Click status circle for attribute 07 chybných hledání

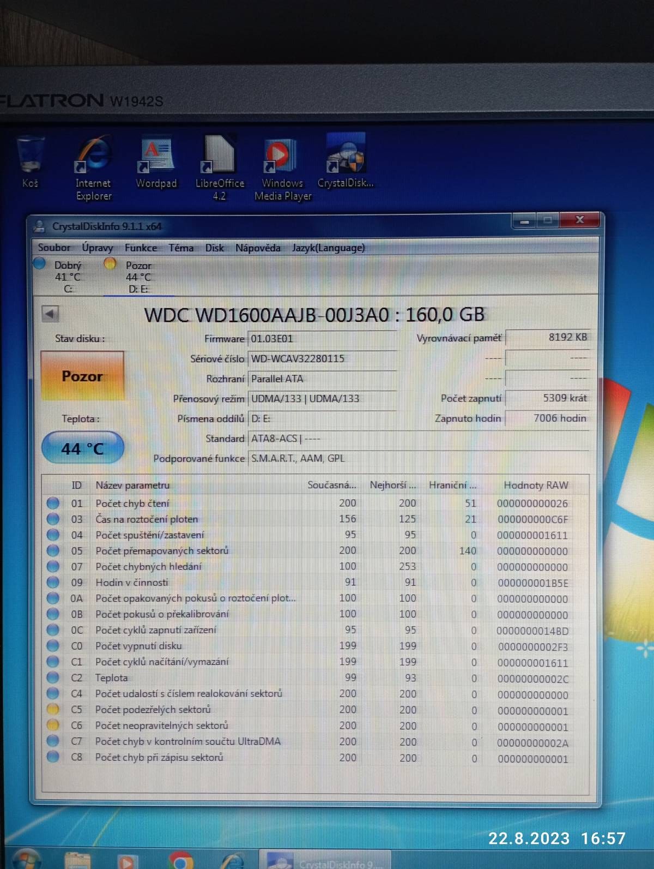pos(53,566)
